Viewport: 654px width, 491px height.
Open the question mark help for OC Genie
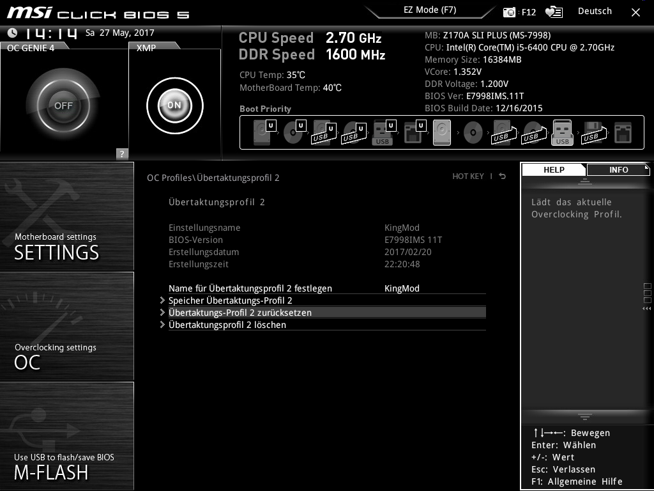point(122,153)
